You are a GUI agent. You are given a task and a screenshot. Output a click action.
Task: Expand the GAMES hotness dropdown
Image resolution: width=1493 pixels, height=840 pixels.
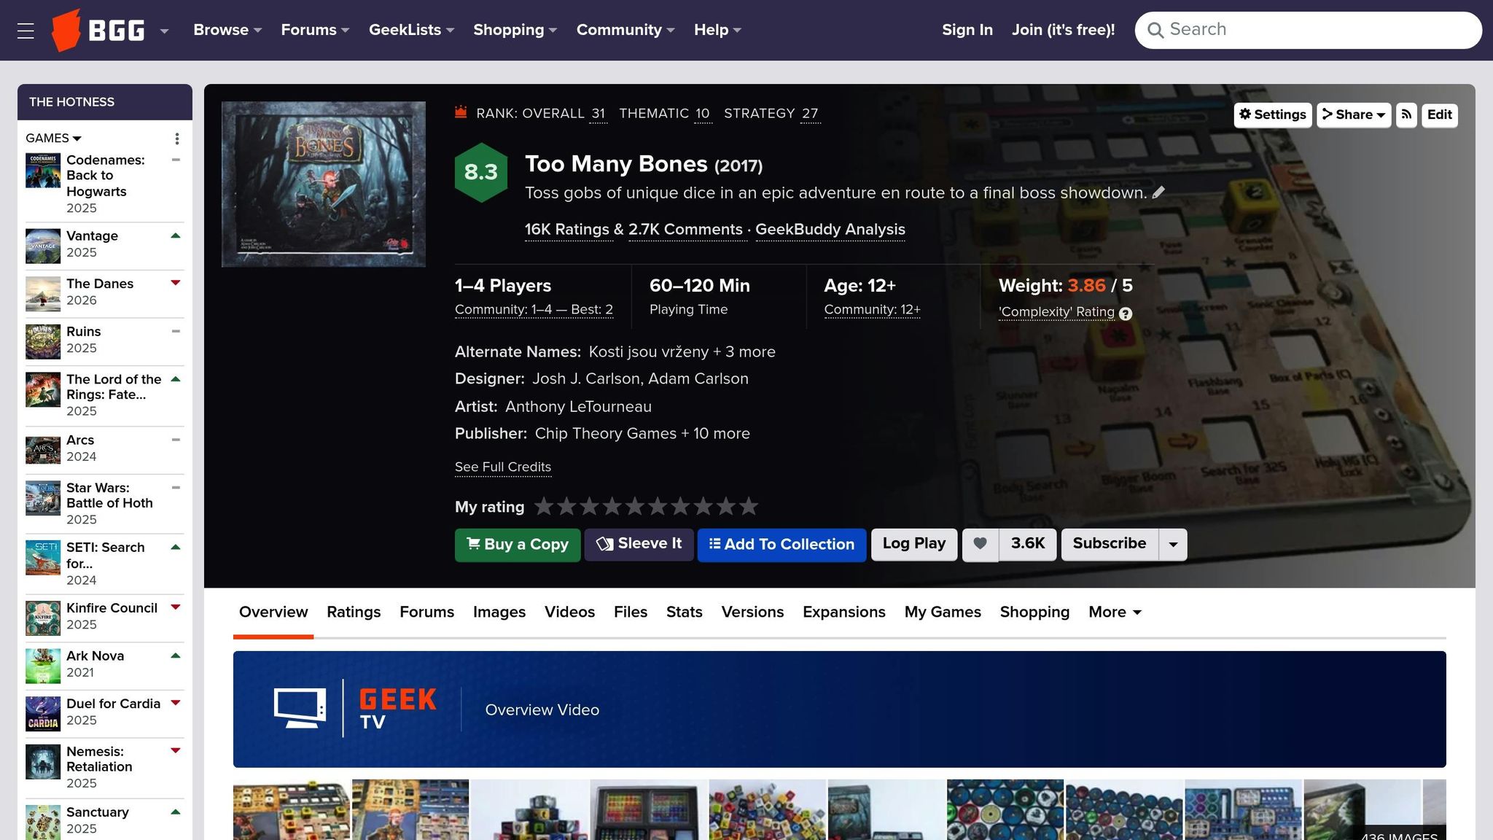[x=53, y=138]
